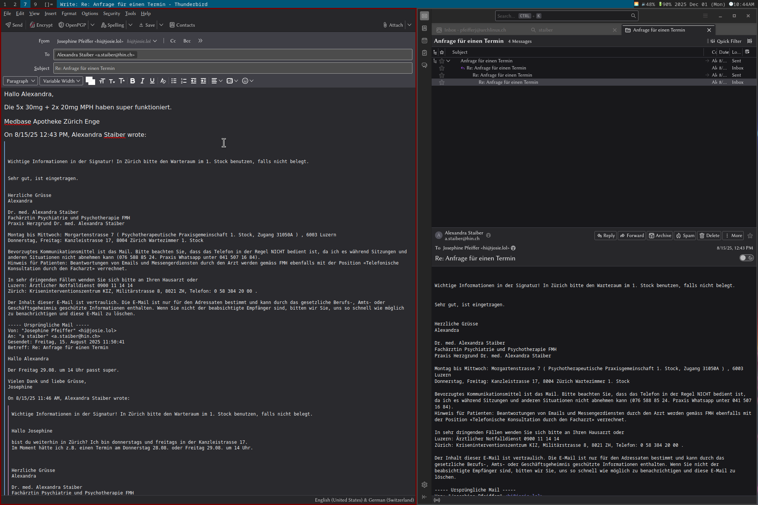This screenshot has width=758, height=505.
Task: Toggle dark mode switch for message
Action: (x=746, y=258)
